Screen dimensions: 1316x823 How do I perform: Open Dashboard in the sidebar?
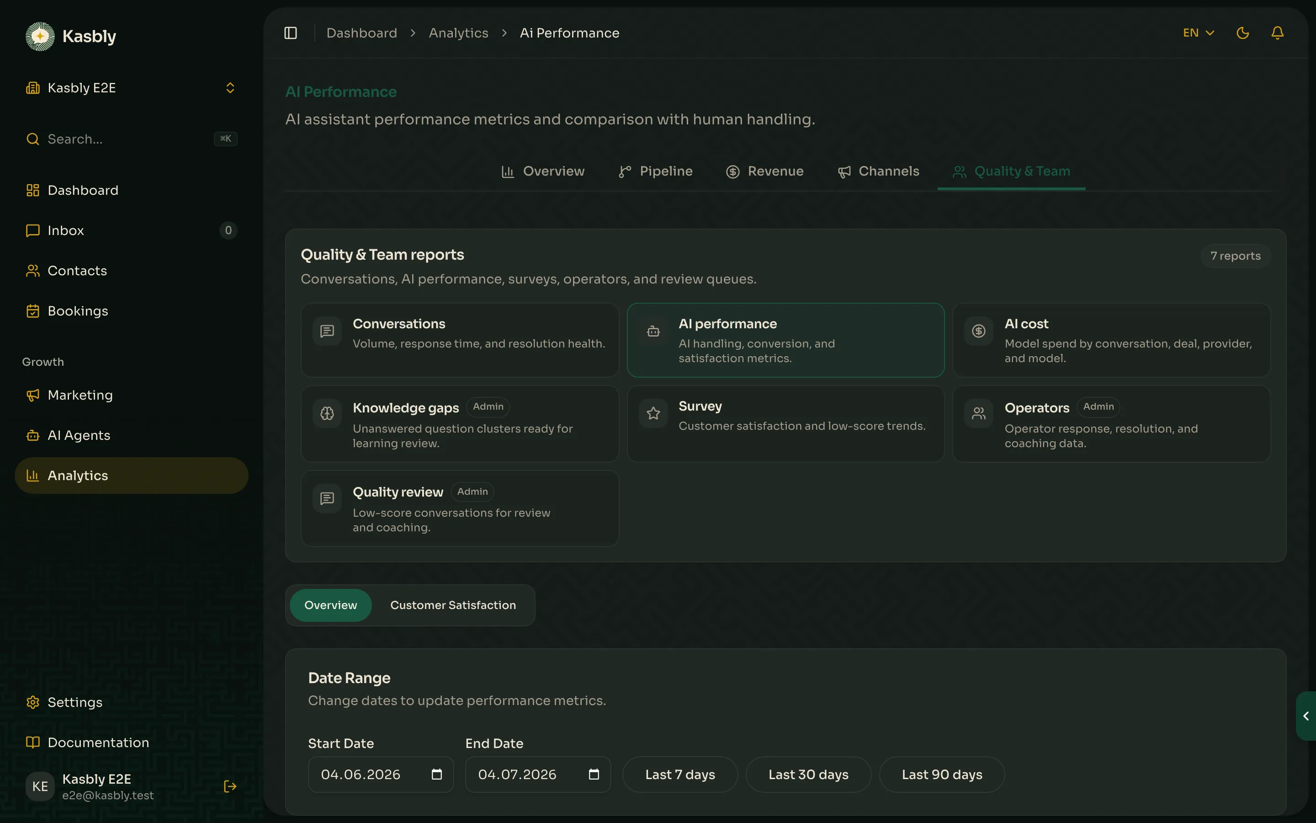131,191
